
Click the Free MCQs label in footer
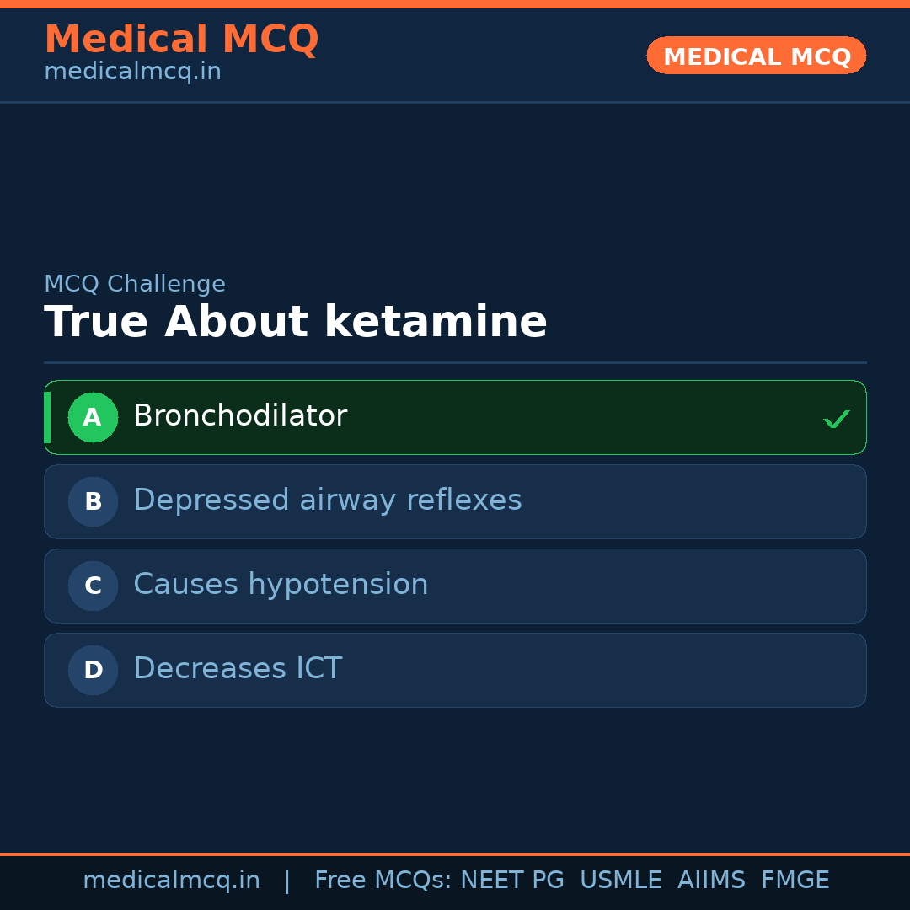(383, 881)
